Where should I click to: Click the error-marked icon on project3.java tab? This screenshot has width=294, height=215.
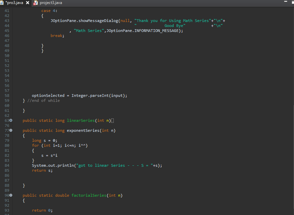pos(35,3)
